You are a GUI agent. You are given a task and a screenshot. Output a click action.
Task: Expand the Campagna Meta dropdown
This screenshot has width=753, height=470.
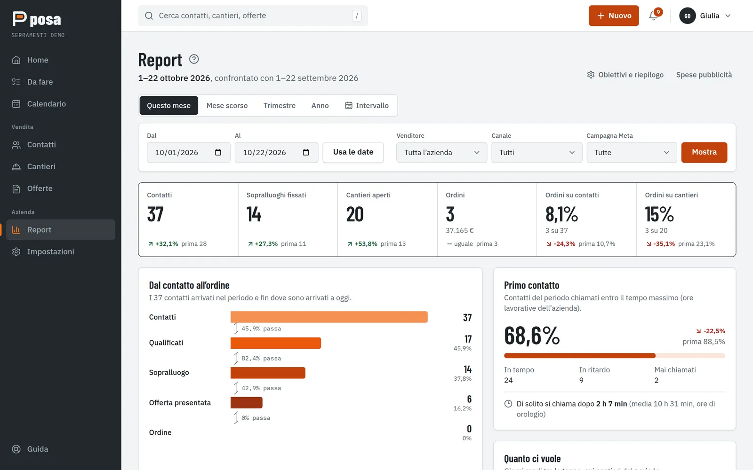click(x=632, y=152)
